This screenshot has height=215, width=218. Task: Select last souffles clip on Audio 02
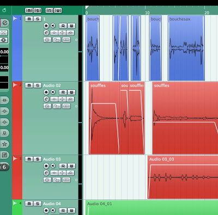click(x=185, y=118)
